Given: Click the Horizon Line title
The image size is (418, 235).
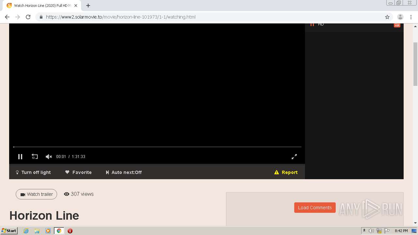Looking at the screenshot, I should point(44,215).
